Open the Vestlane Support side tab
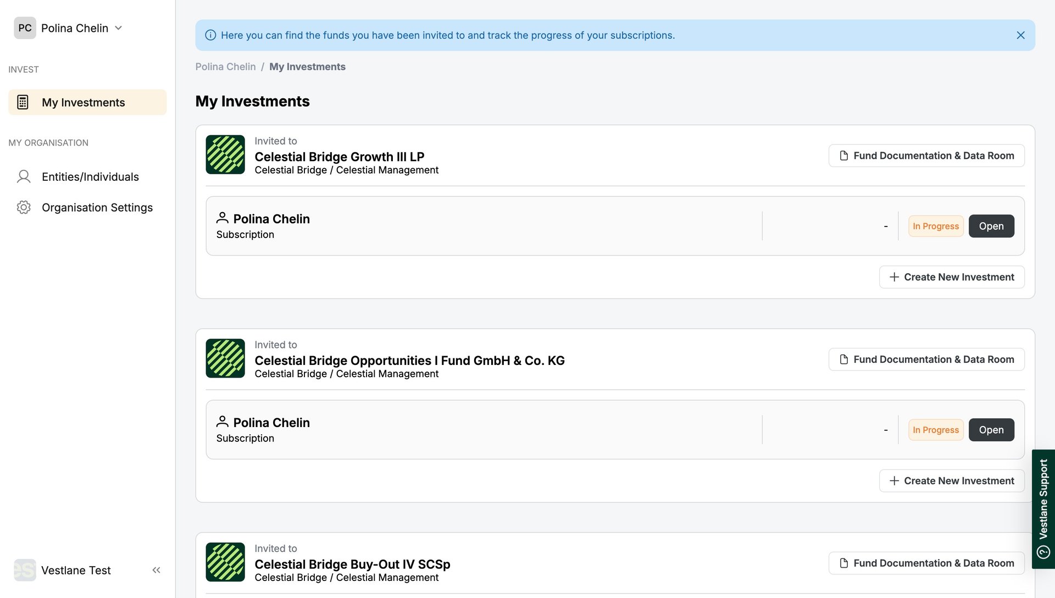This screenshot has height=598, width=1055. pyautogui.click(x=1043, y=508)
